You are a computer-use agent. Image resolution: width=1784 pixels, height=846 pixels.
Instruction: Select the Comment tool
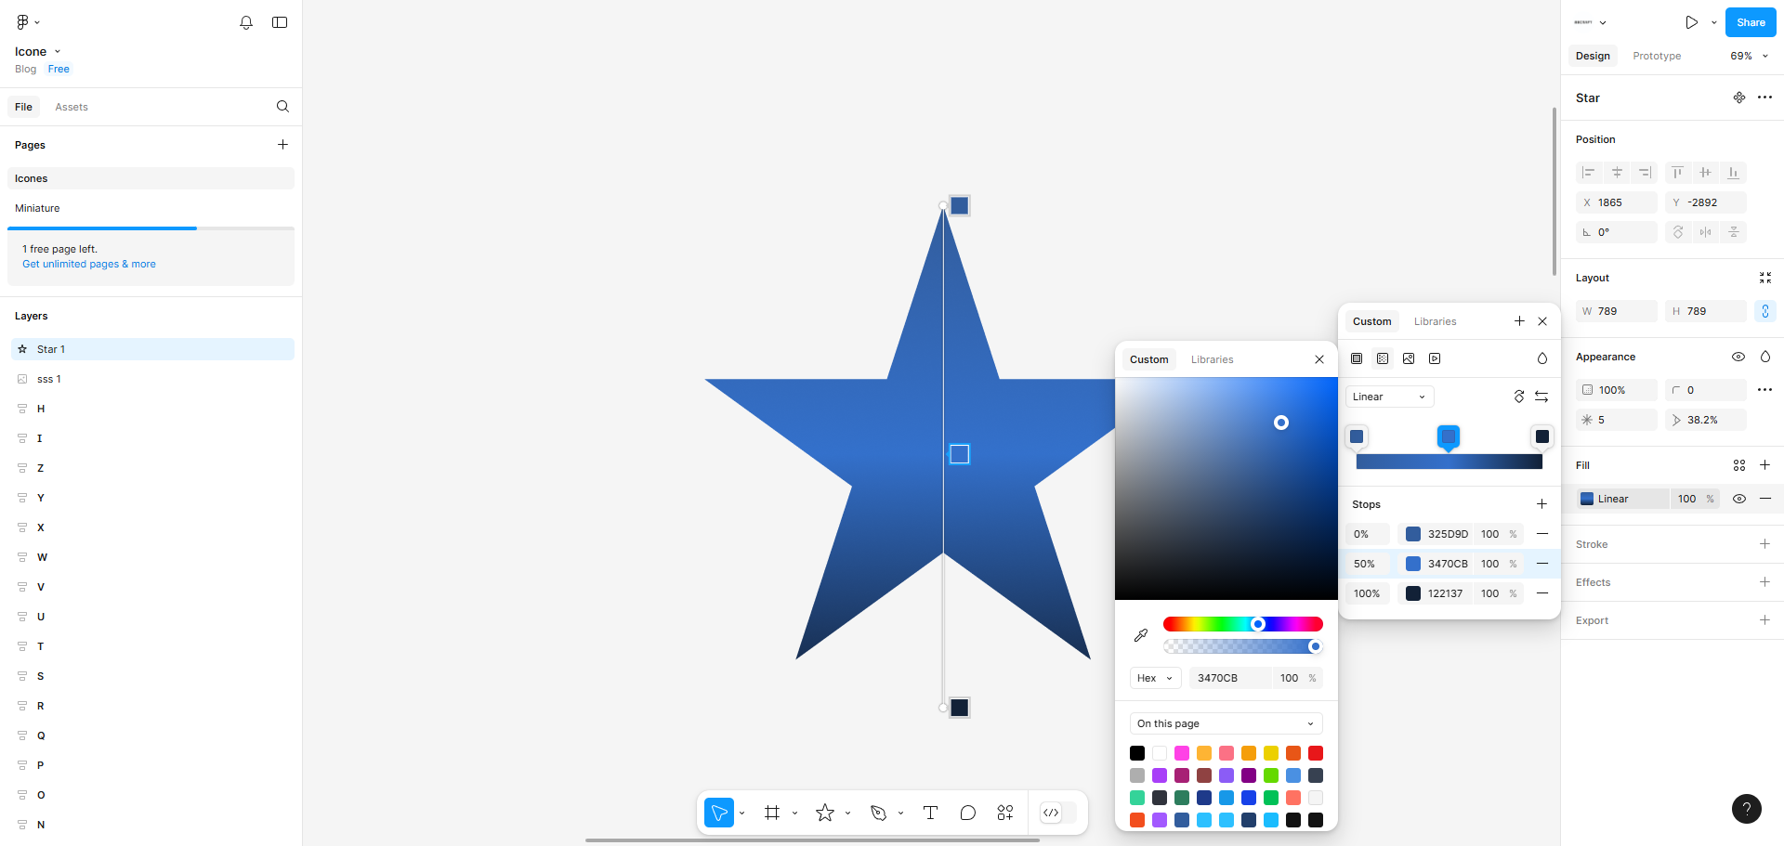968,813
